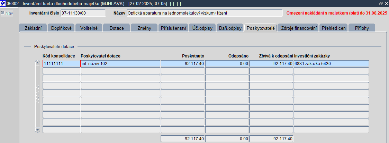Open the Změny tab

click(144, 28)
